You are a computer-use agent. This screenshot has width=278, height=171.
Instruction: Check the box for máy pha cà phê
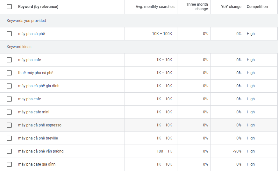(x=9, y=34)
